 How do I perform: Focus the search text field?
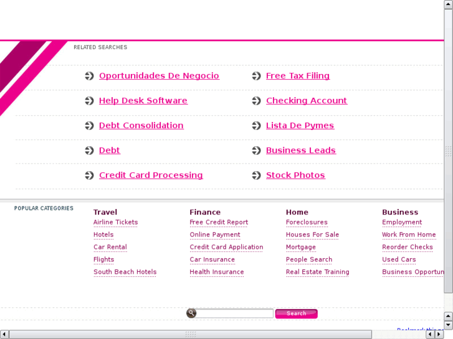tap(234, 313)
